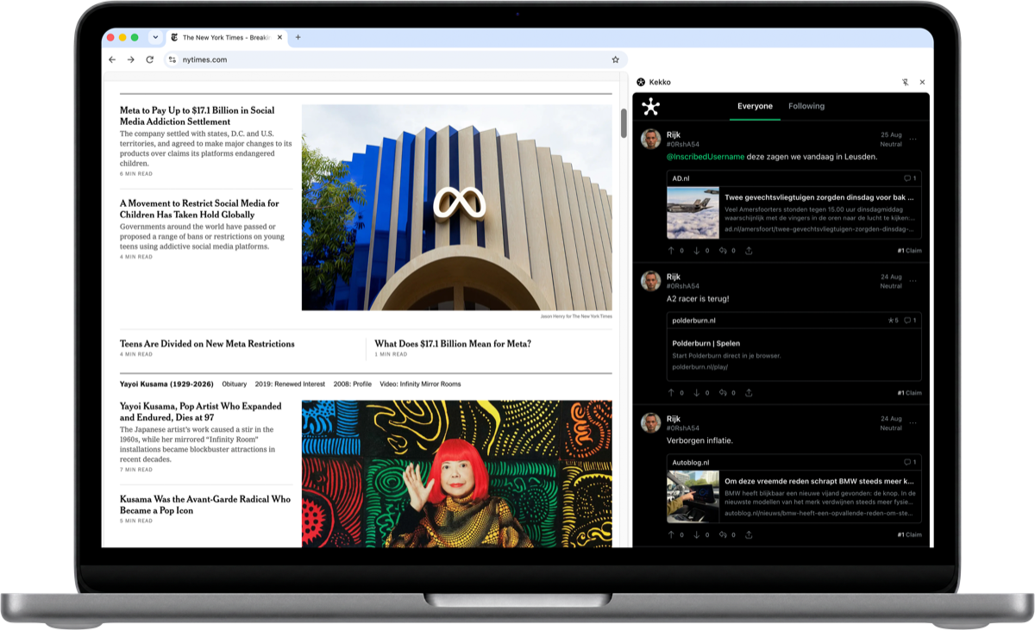Go forward in the browser
1035x630 pixels.
(131, 59)
